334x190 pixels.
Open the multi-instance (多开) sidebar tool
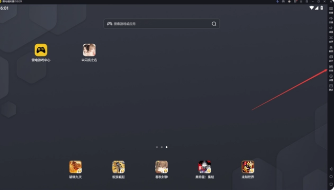pos(331,58)
